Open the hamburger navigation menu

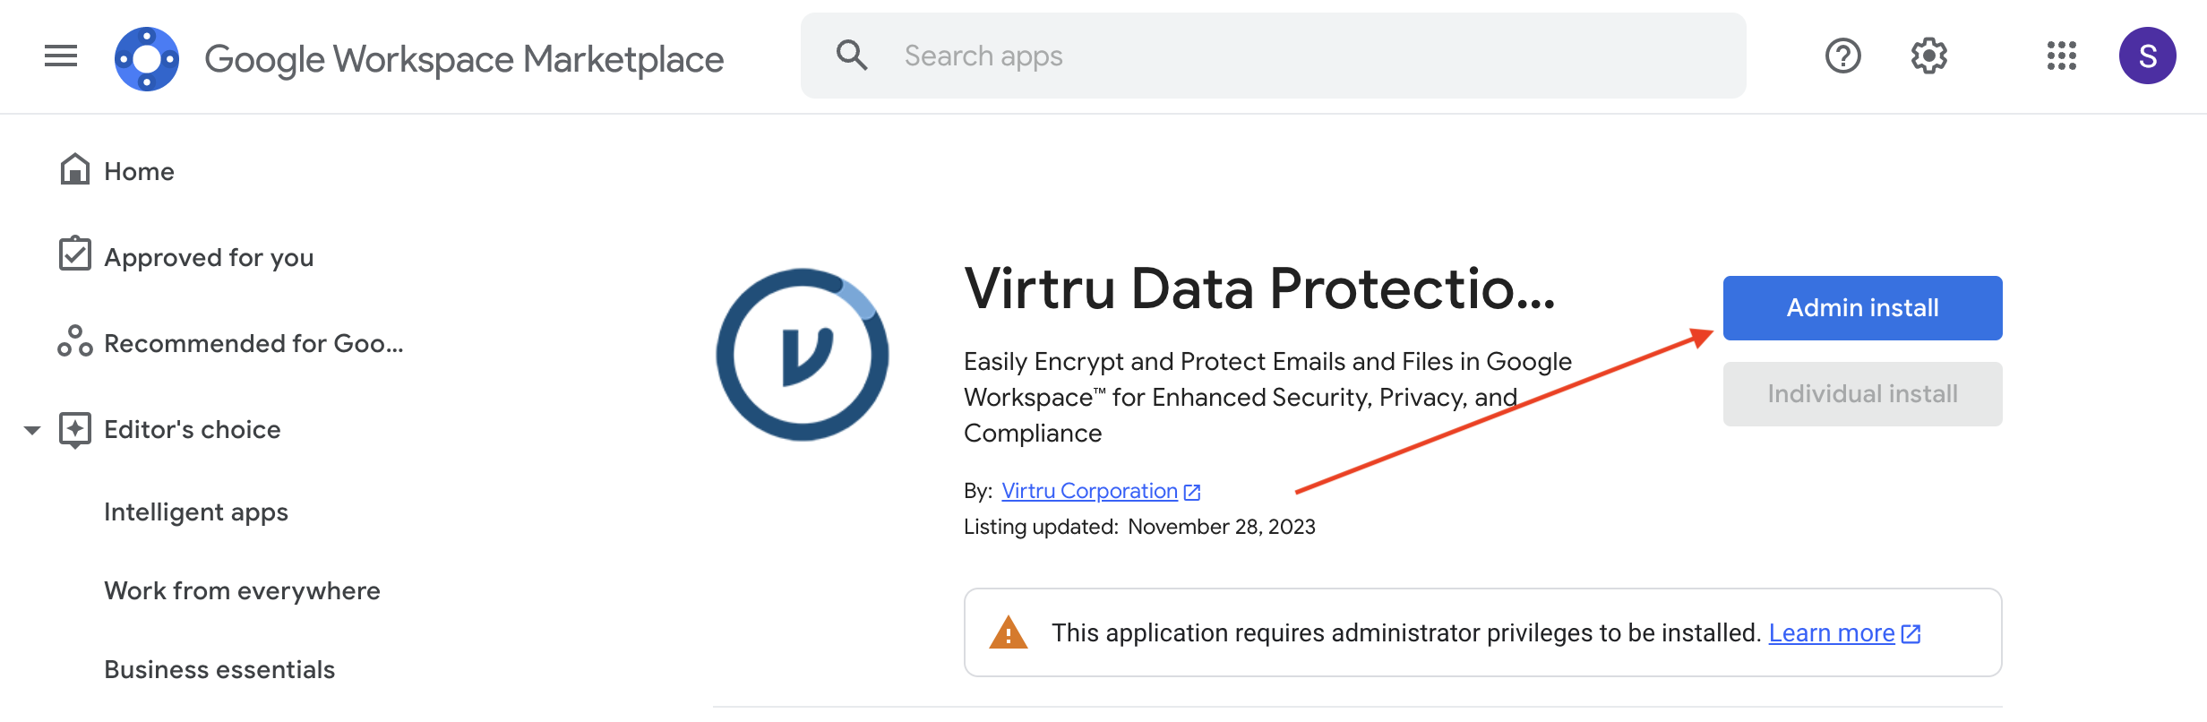[x=59, y=56]
